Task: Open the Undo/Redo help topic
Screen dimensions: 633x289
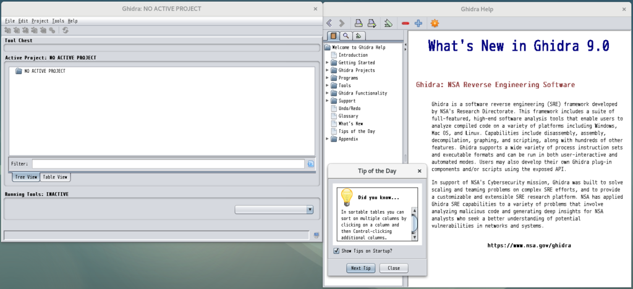Action: (x=349, y=109)
